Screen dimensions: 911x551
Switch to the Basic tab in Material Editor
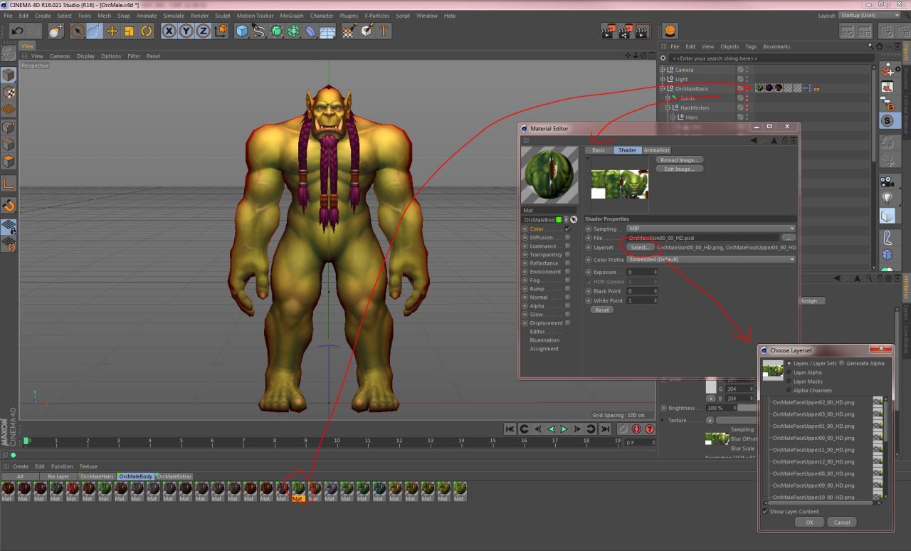(x=599, y=150)
